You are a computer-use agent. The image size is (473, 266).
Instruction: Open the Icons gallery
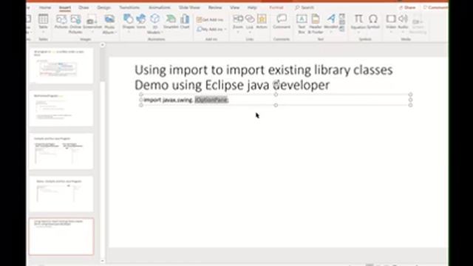click(x=141, y=21)
